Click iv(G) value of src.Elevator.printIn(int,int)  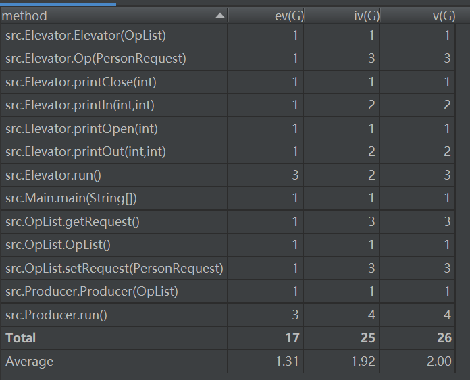(371, 105)
